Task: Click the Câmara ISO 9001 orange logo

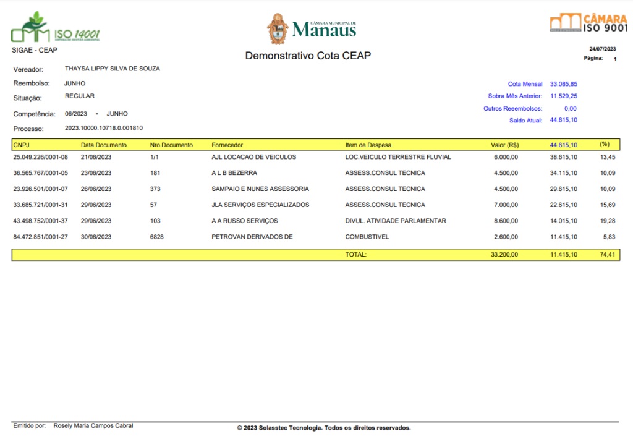Action: coord(589,23)
